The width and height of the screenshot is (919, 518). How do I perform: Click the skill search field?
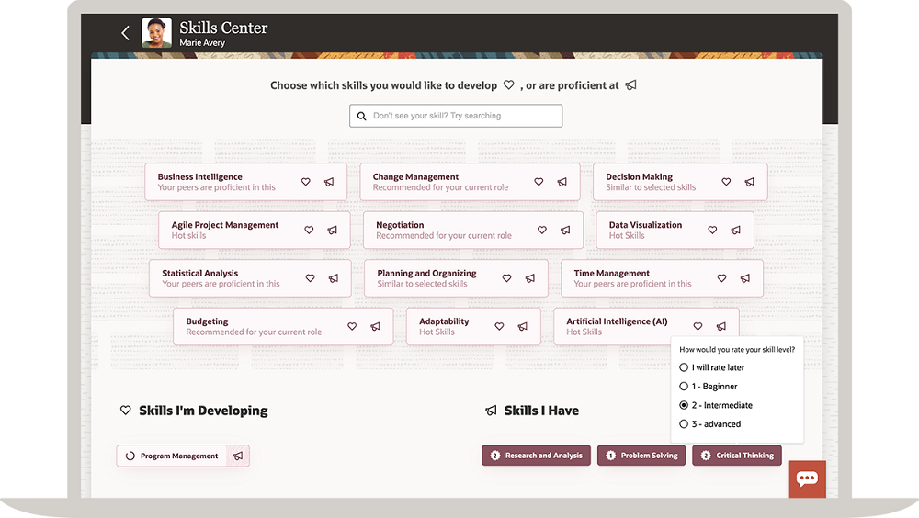coord(456,116)
